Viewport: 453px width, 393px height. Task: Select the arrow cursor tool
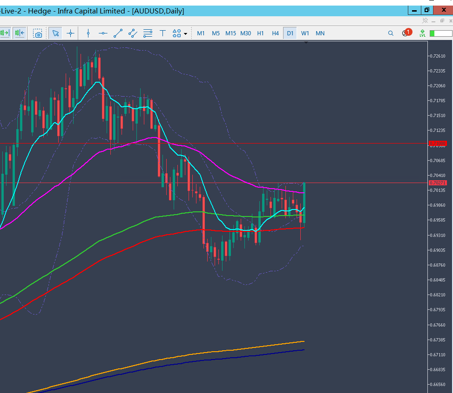(55, 33)
